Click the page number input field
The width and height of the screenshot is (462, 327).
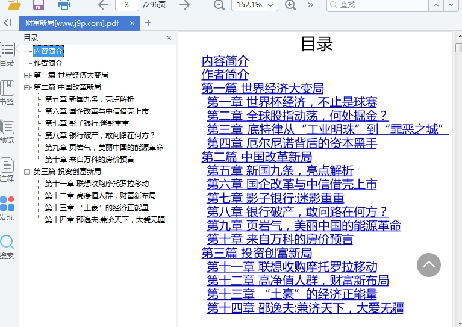127,5
